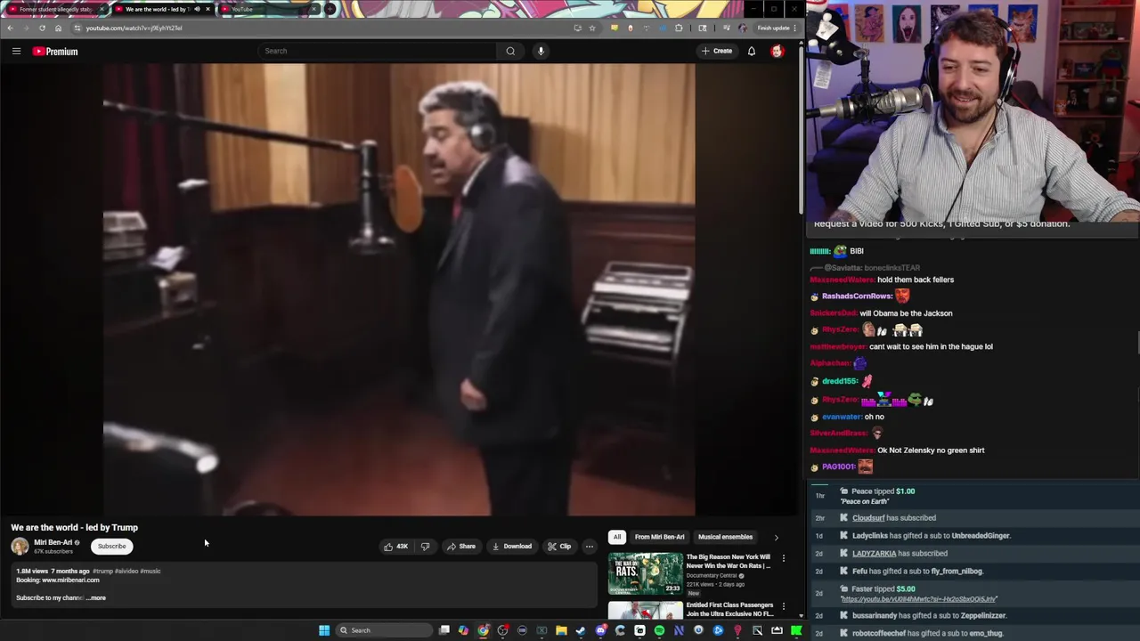Click the video player to pause
The height and width of the screenshot is (641, 1140).
pyautogui.click(x=399, y=289)
